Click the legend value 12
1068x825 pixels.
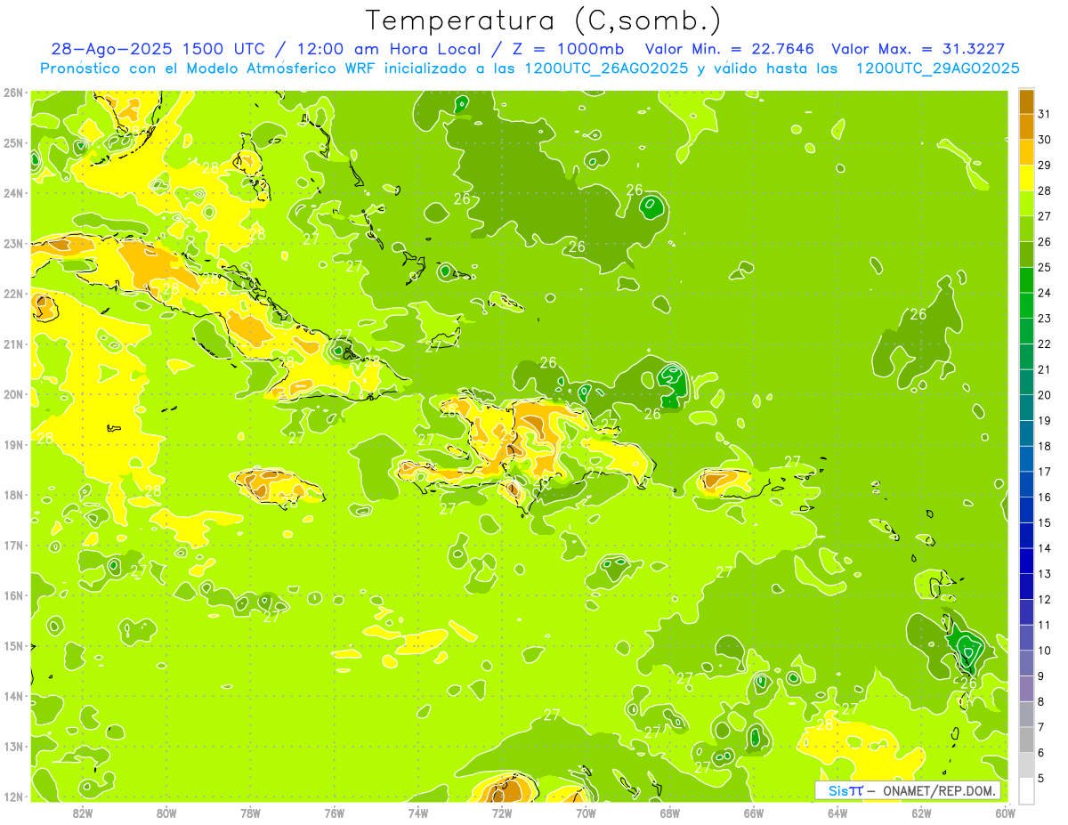click(1045, 599)
